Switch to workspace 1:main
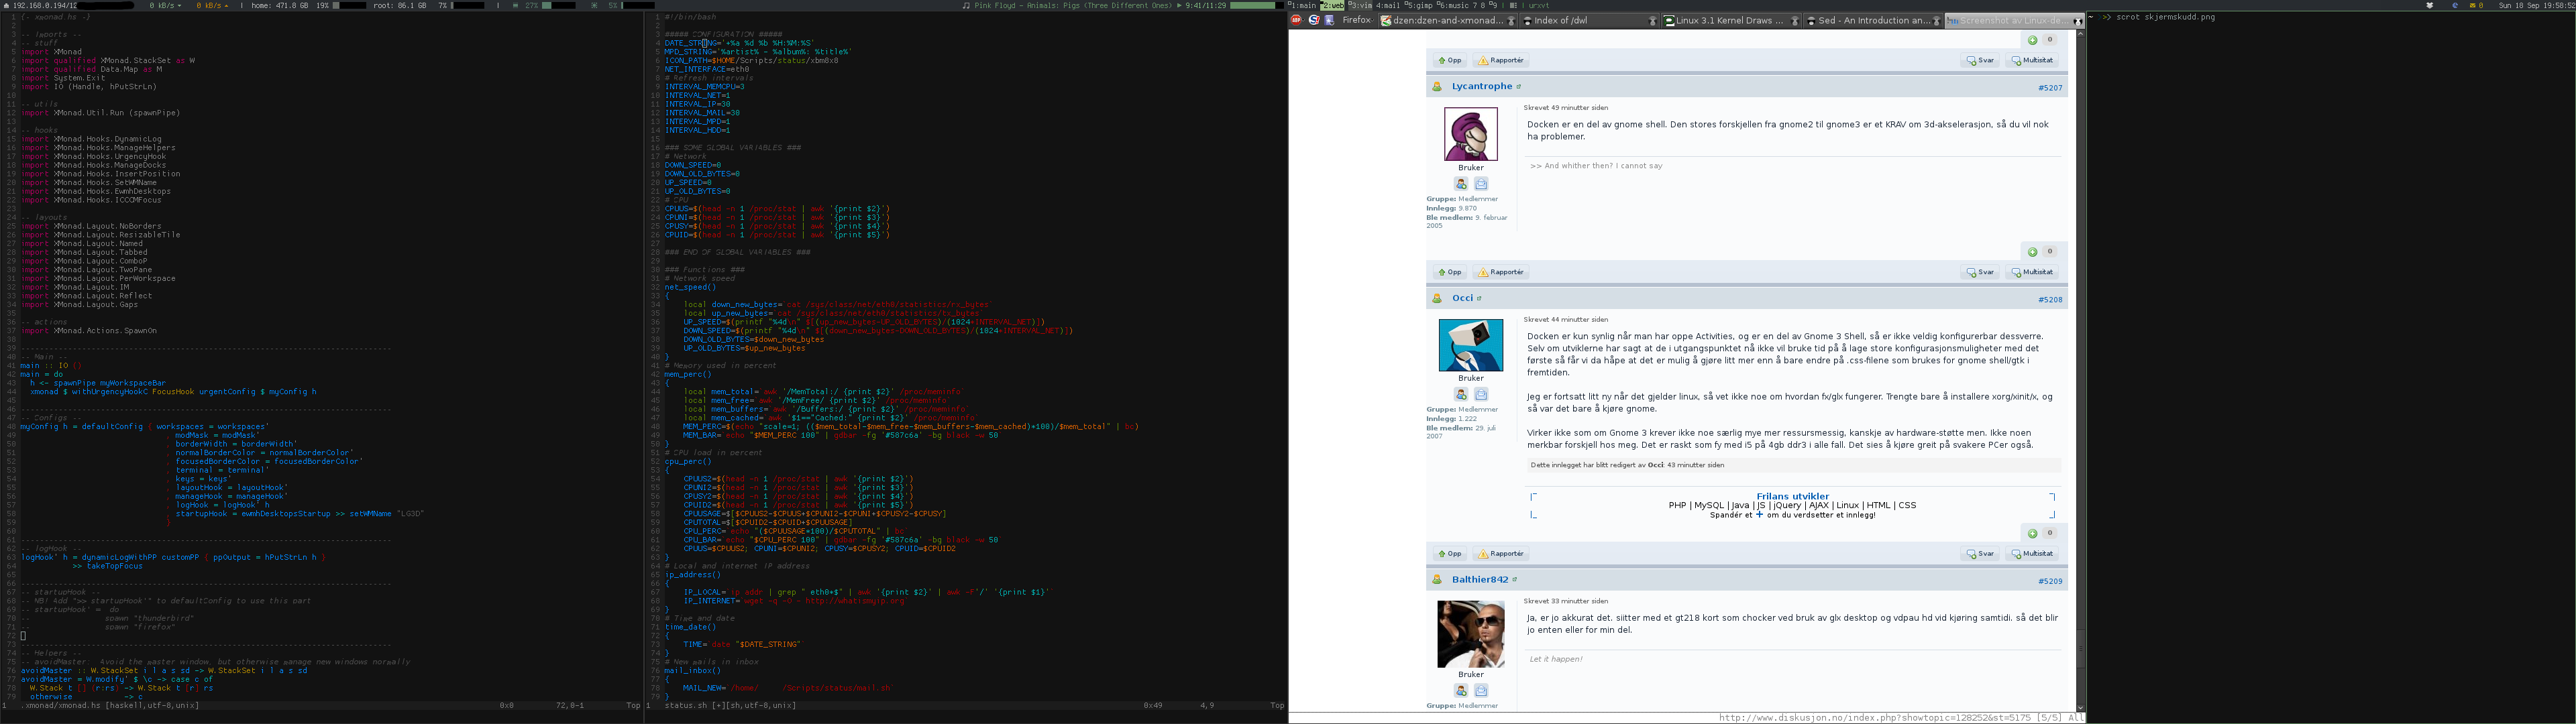Image resolution: width=2576 pixels, height=724 pixels. [1303, 5]
